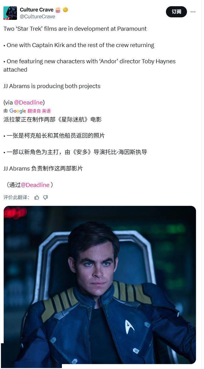Screen dimensions: 204x369
Task: Open the Culture Crave display name
Action: (x=37, y=10)
